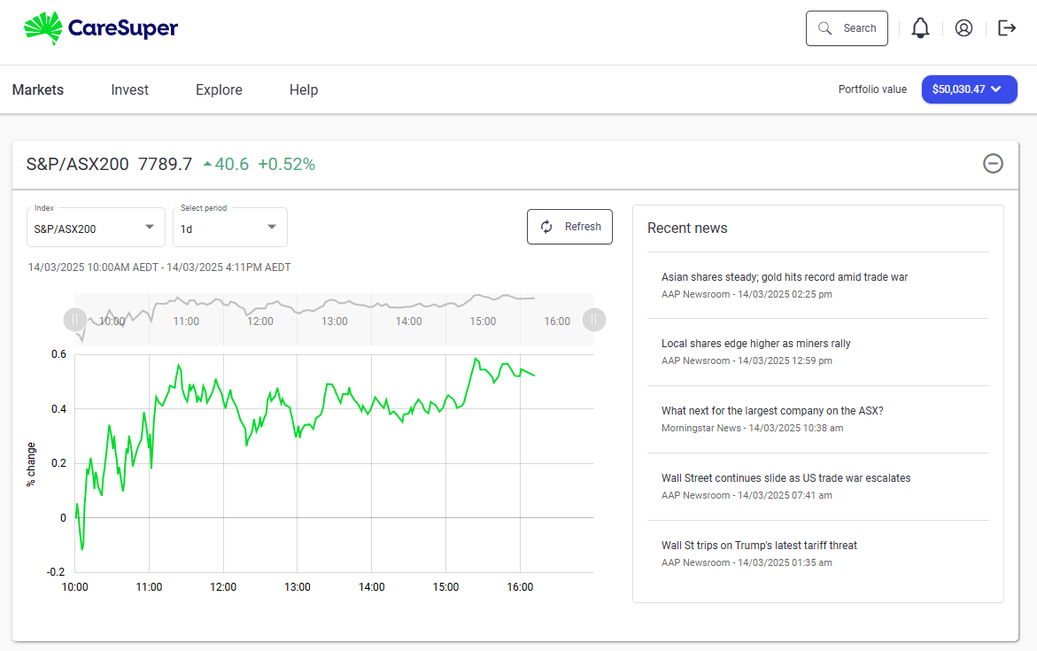Viewport: 1037px width, 651px height.
Task: Open 'Wall Street continues slide' news item
Action: click(x=785, y=478)
